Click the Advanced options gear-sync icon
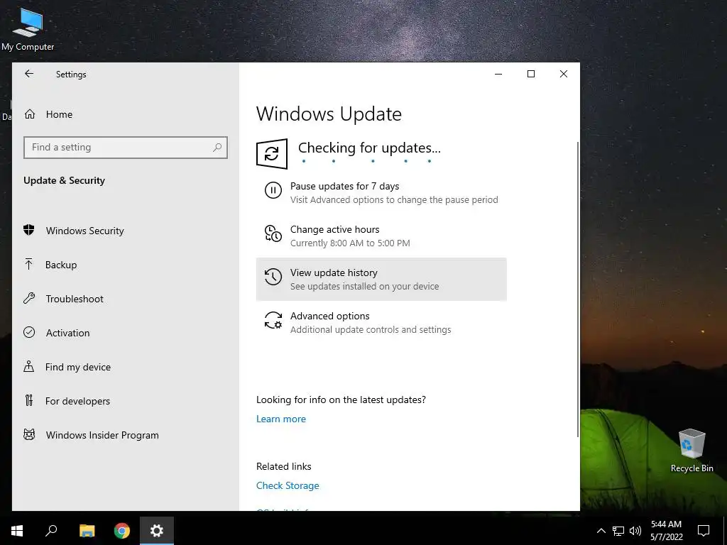The width and height of the screenshot is (727, 545). pos(273,320)
